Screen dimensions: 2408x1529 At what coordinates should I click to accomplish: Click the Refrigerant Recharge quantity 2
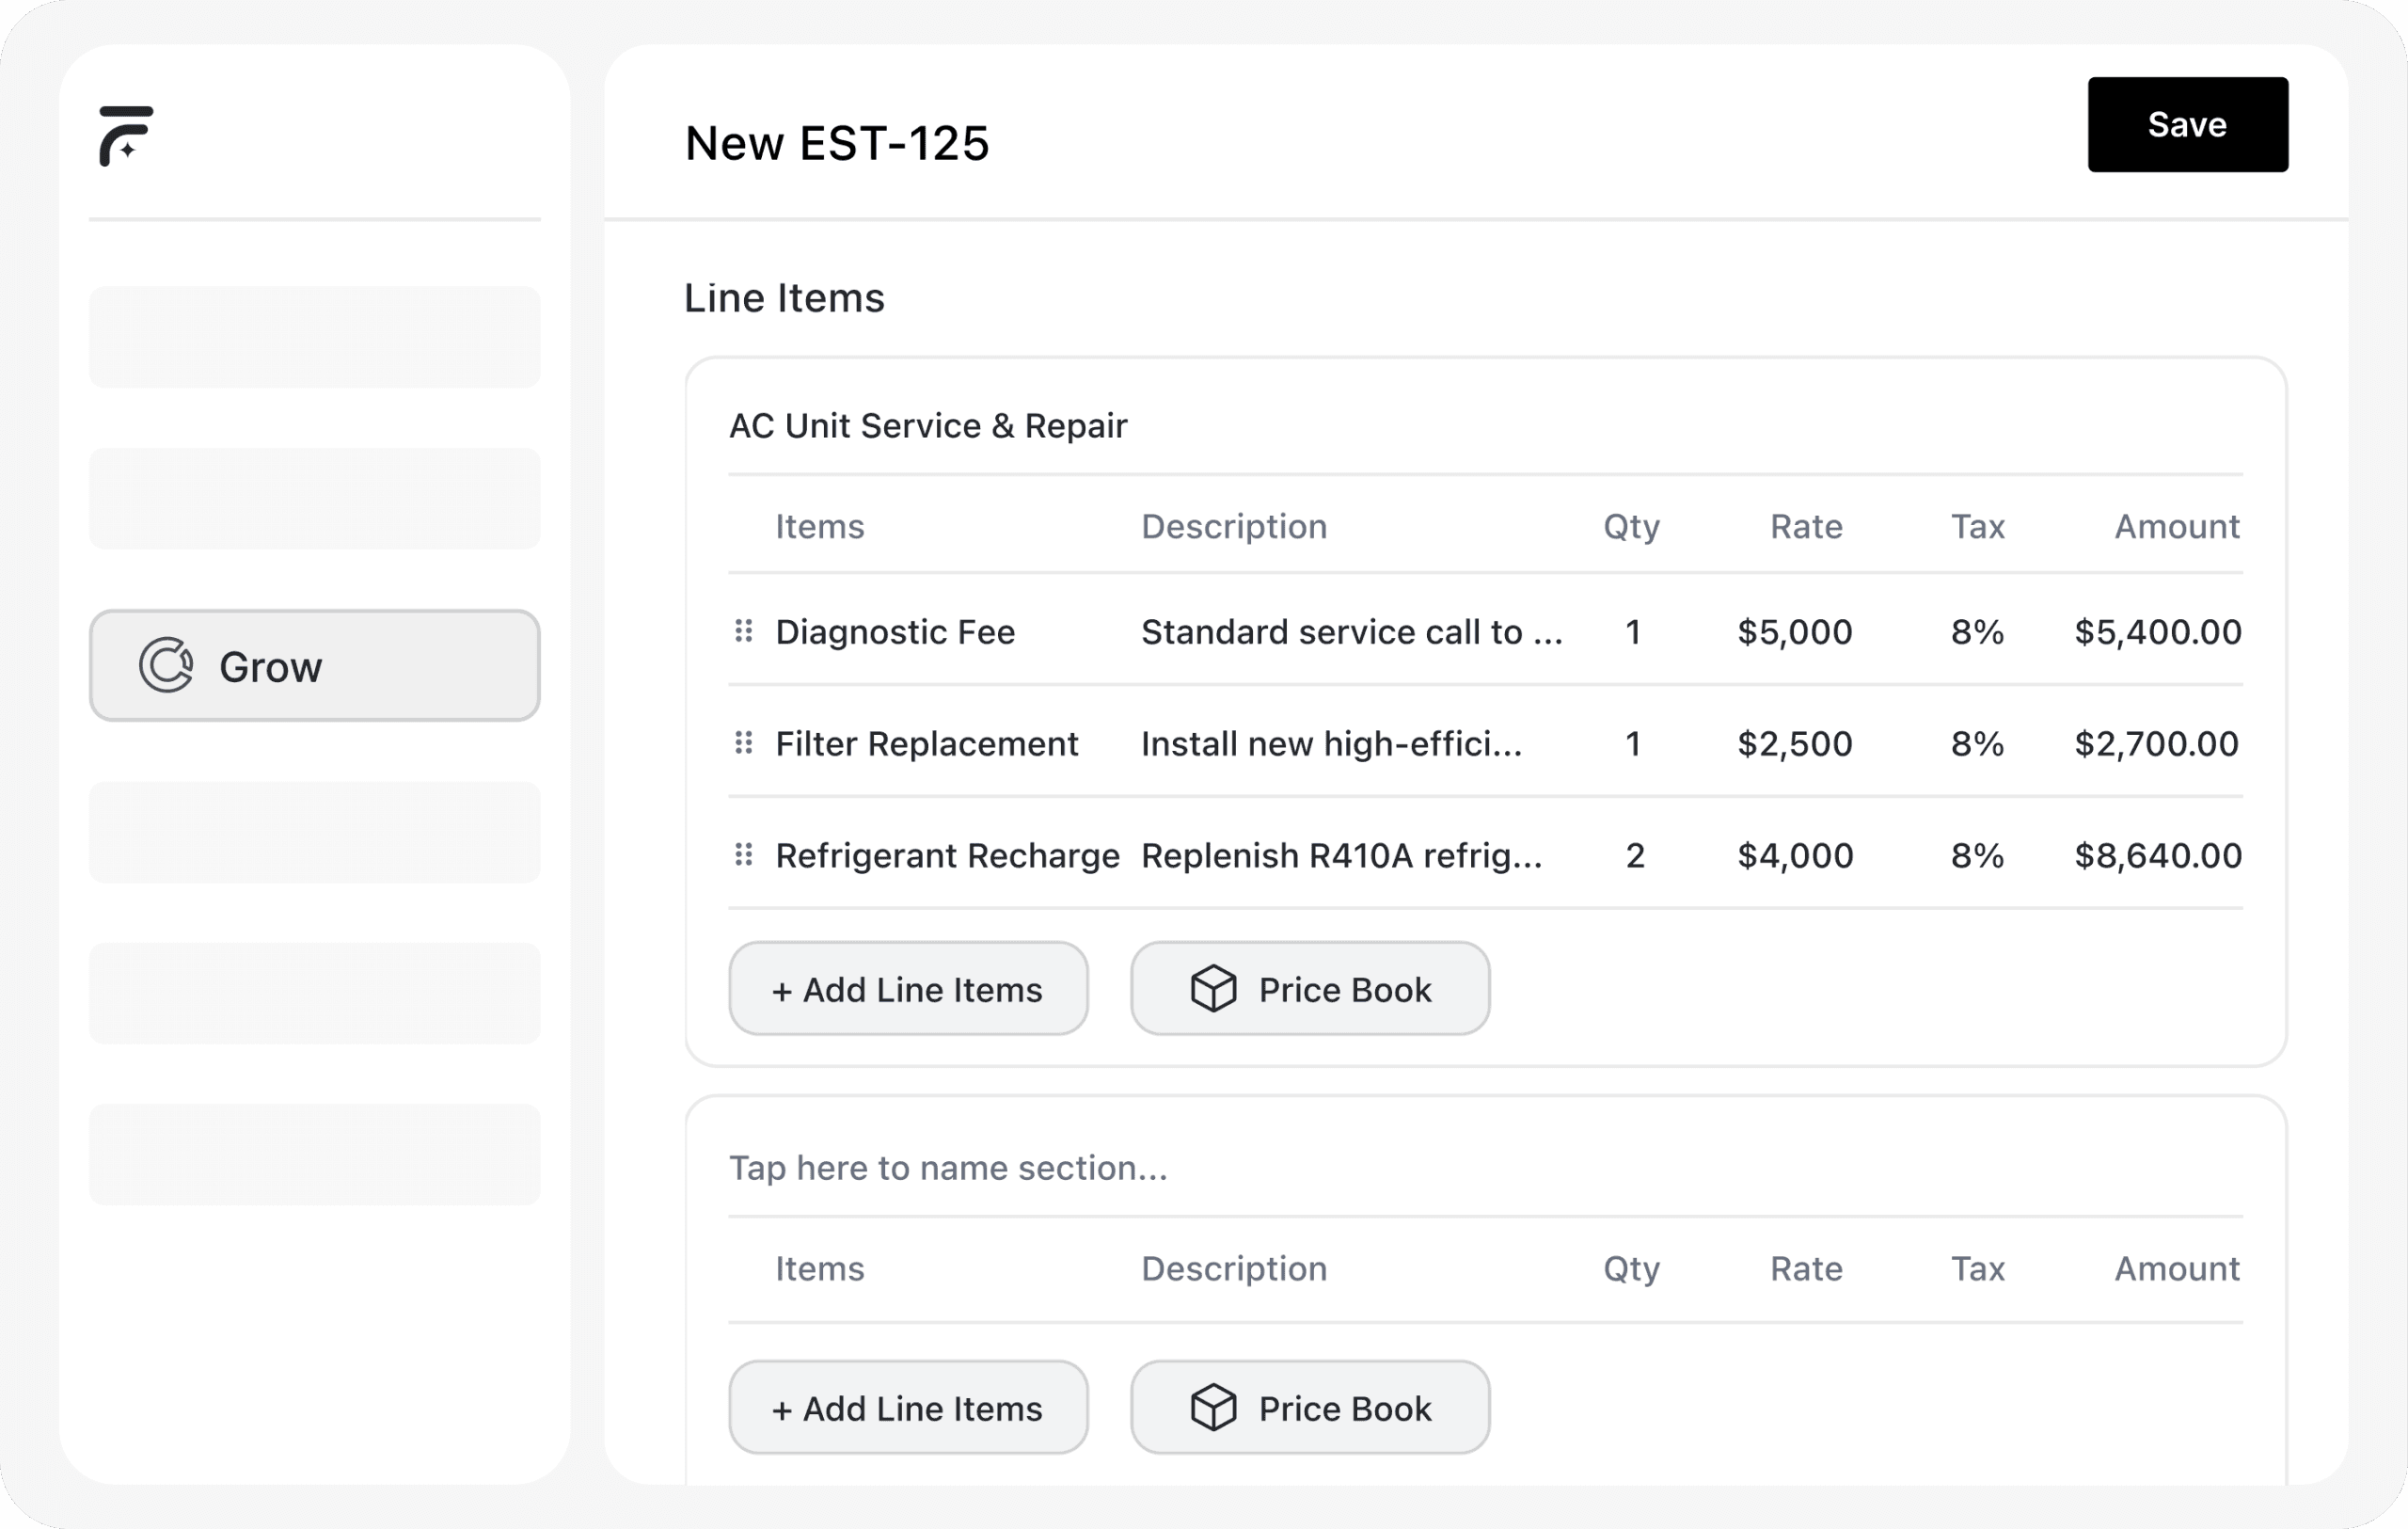click(1634, 856)
